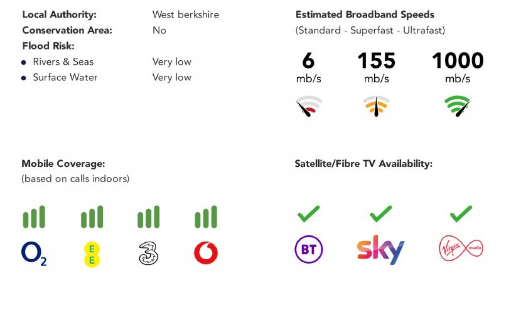The height and width of the screenshot is (317, 521).
Task: Click the green checkmark above Sky
Action: click(x=381, y=214)
